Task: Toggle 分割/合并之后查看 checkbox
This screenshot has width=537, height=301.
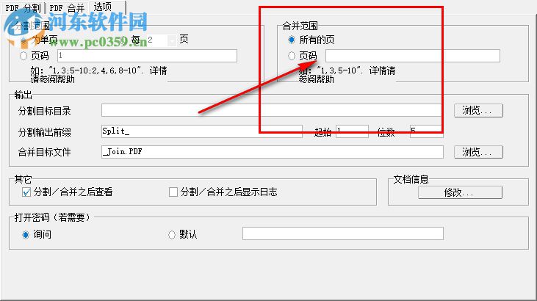Action: click(x=26, y=192)
